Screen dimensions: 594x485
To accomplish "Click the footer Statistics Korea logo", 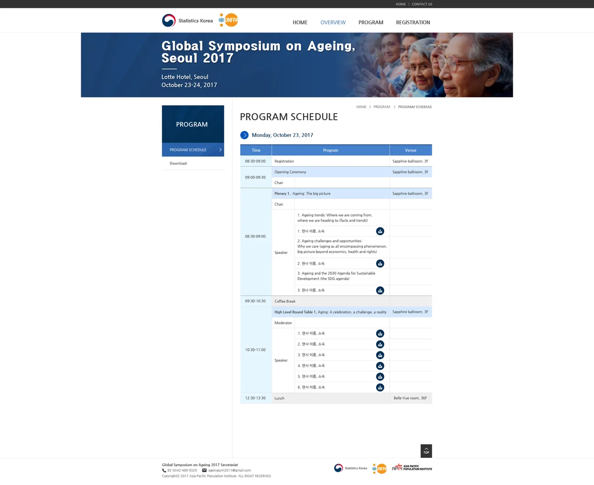I will coord(350,468).
